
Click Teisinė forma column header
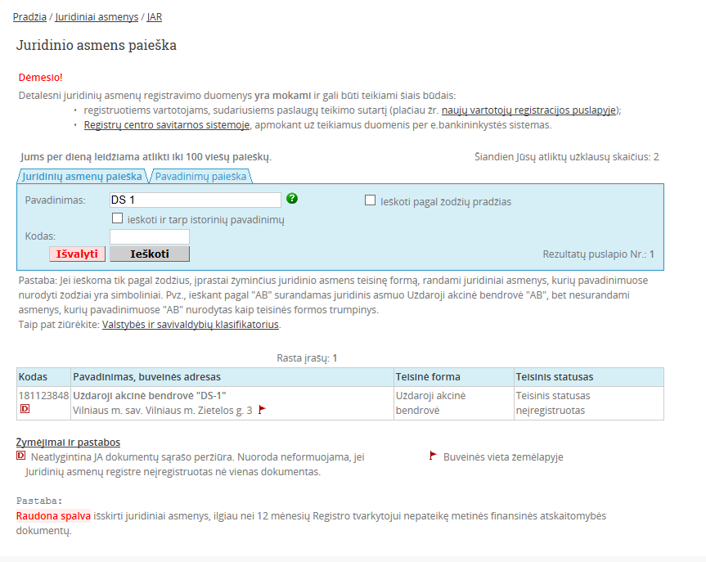click(x=454, y=377)
